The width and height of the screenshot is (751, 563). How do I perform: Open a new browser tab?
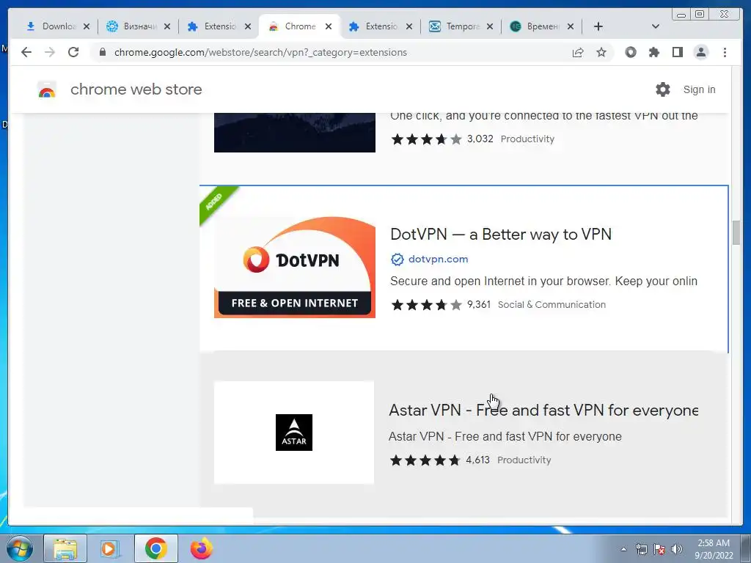tap(598, 26)
